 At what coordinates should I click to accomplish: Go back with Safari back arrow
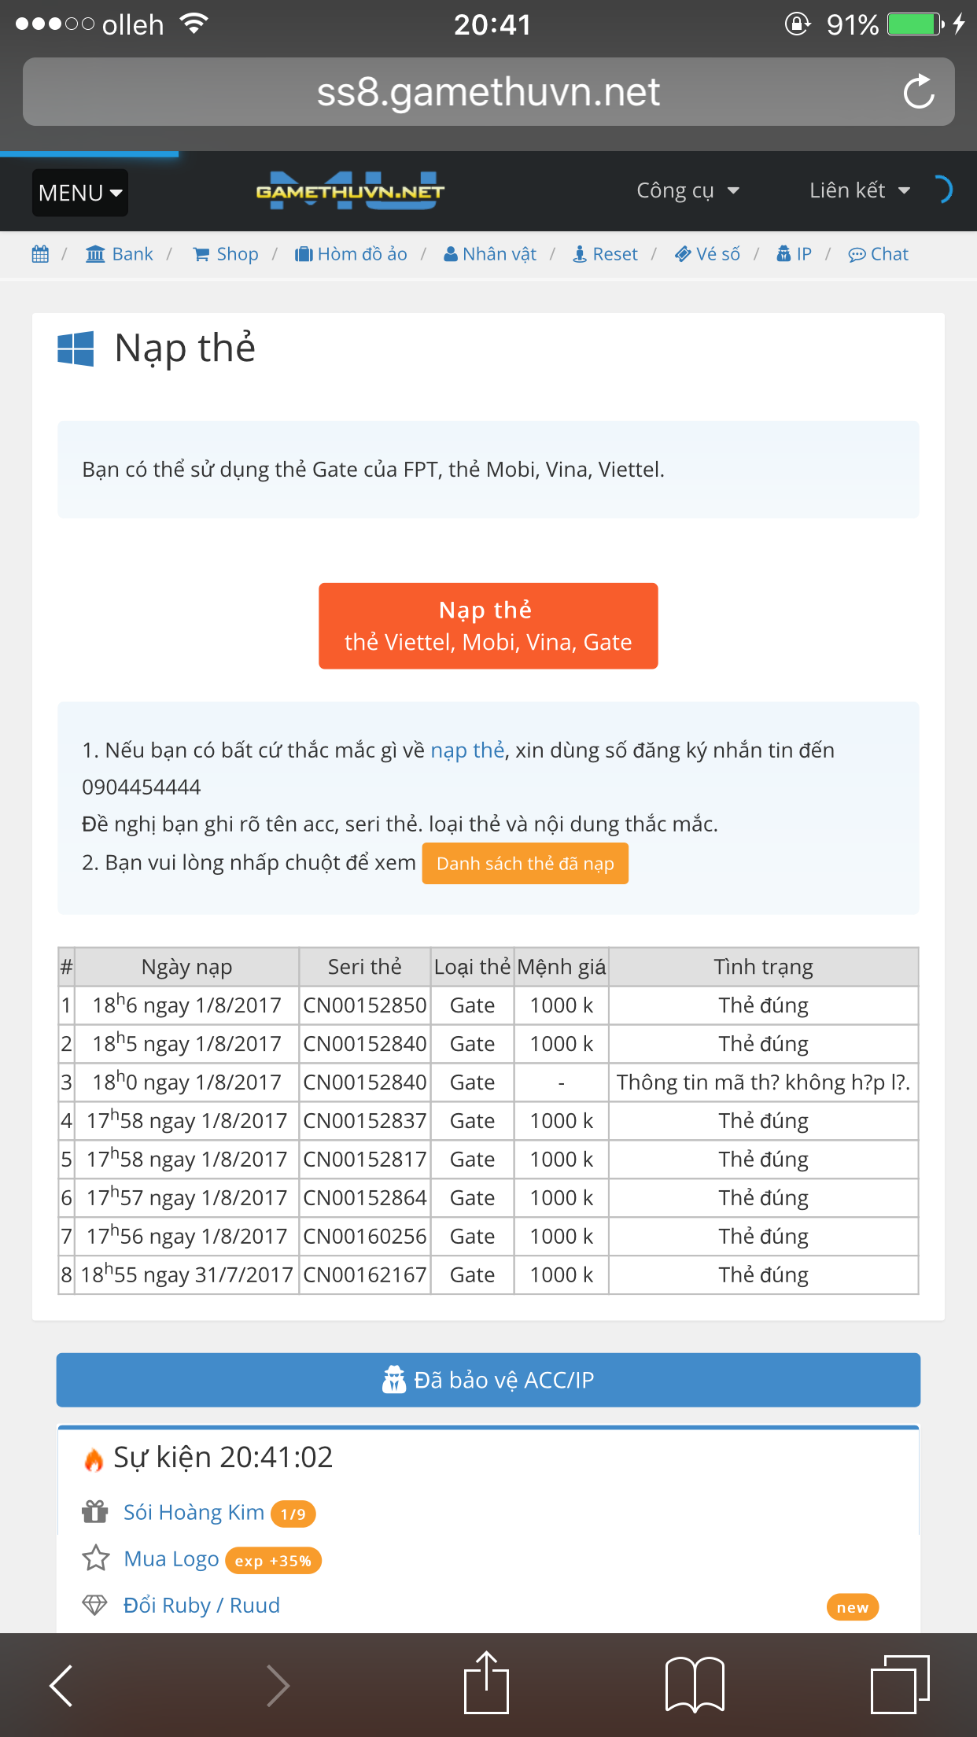[61, 1685]
